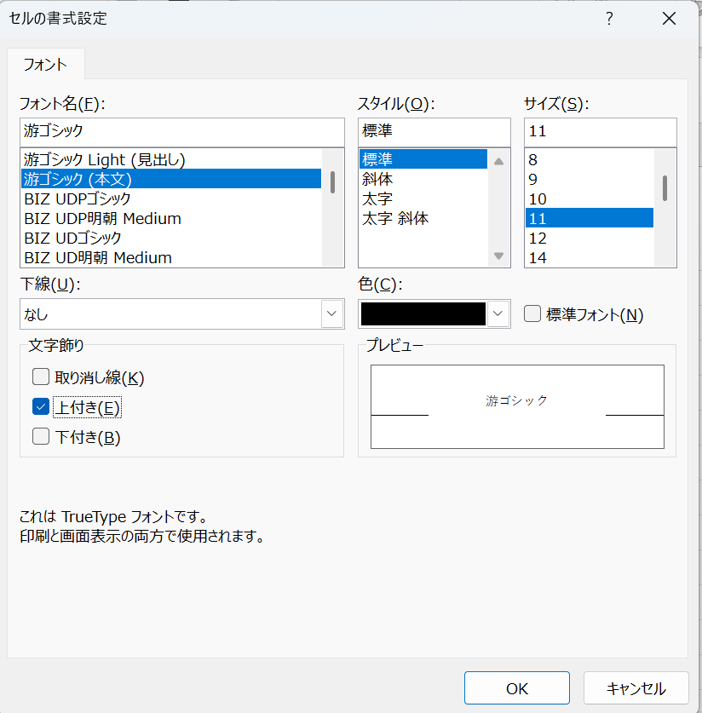Image resolution: width=702 pixels, height=713 pixels.
Task: Pick font size 14
Action: click(x=538, y=257)
